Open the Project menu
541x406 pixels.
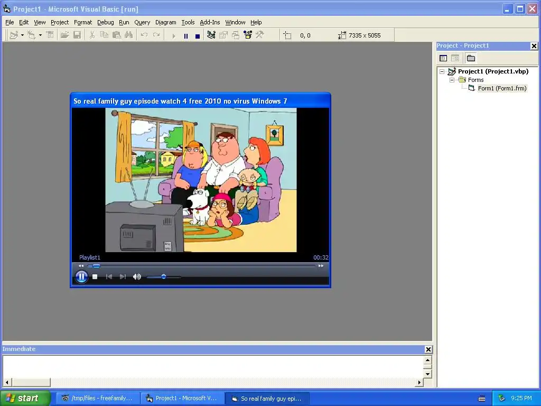point(60,22)
